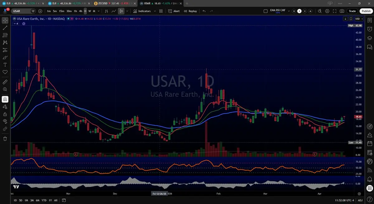The height and width of the screenshot is (204, 374).
Task: Enter fullscreen mode
Action: pyautogui.click(x=335, y=11)
